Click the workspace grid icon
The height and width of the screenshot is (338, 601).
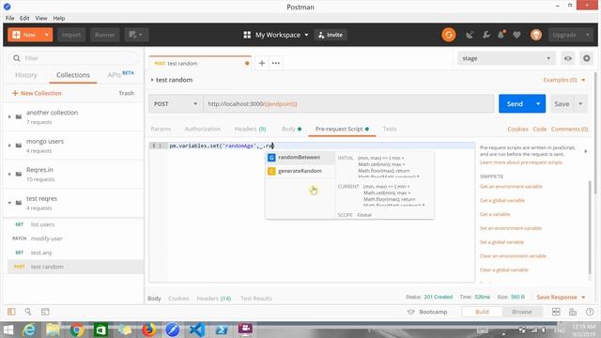[x=247, y=35]
